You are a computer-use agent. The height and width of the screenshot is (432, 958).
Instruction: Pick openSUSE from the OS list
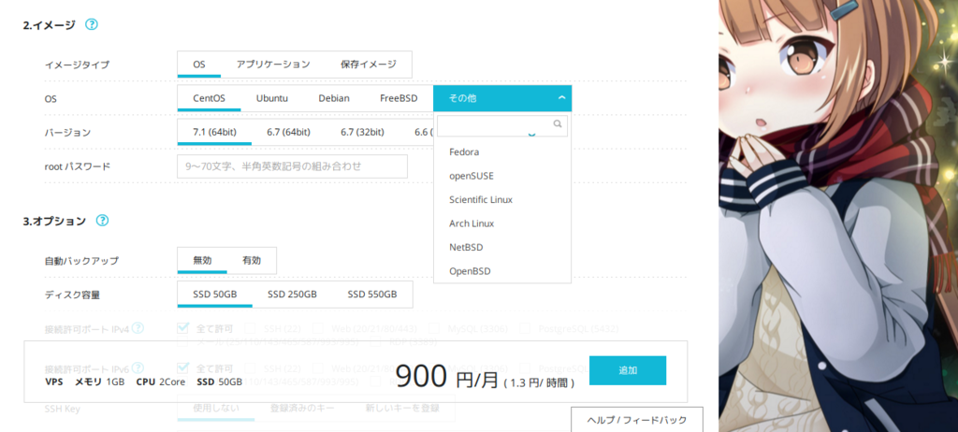coord(502,176)
